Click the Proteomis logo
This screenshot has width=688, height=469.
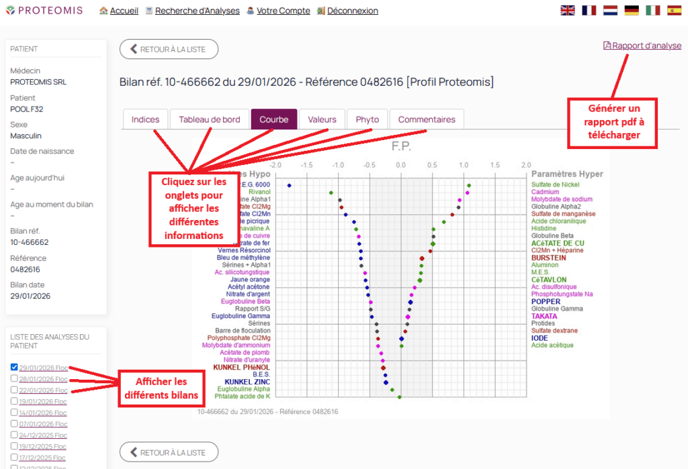(44, 10)
